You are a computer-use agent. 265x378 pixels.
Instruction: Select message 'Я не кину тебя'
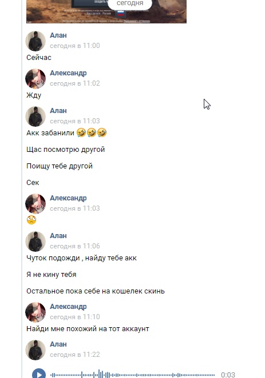(x=51, y=275)
